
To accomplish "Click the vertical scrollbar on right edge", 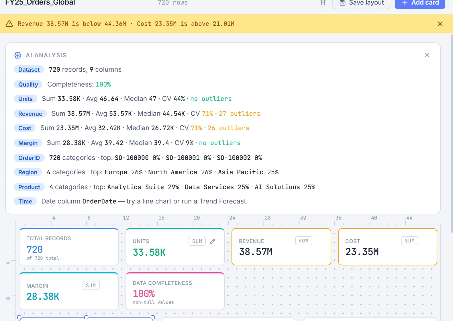I will click(x=452, y=133).
